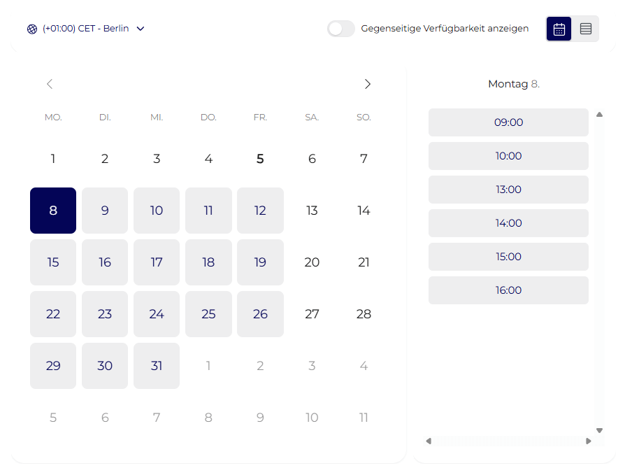632x475 pixels.
Task: Go to previous month arrow
Action: coord(49,84)
